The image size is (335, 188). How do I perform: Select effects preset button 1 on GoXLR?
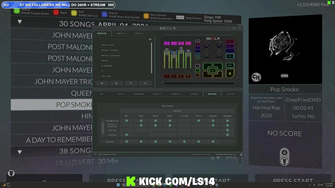pos(198,41)
